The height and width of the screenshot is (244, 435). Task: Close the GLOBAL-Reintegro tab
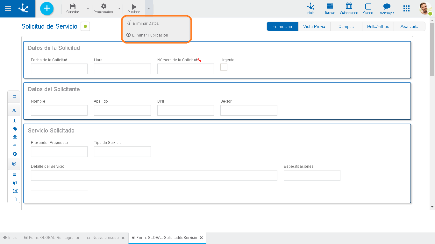(78, 238)
